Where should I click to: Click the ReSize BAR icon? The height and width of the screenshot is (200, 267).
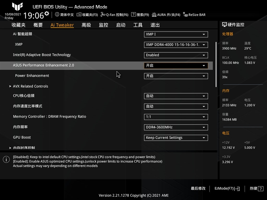point(185,14)
